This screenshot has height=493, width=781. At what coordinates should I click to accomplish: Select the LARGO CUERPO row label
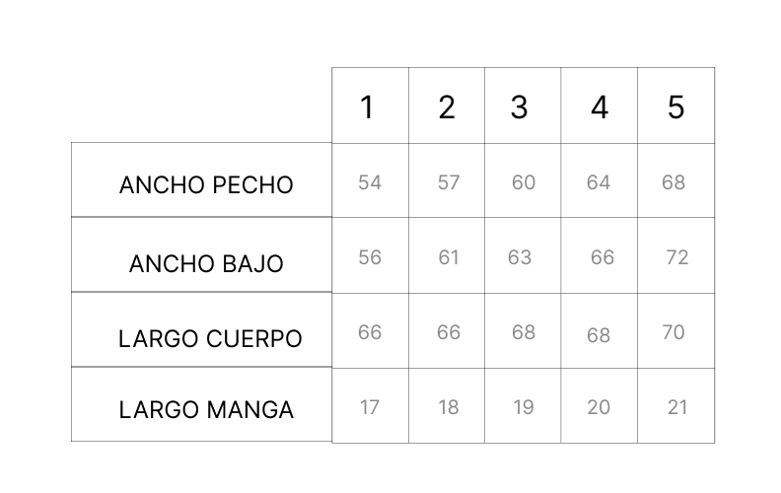coord(210,338)
